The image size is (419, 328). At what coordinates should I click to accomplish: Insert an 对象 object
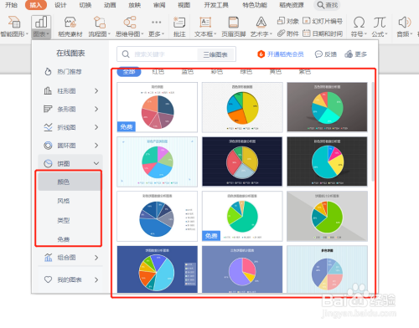[x=287, y=21]
